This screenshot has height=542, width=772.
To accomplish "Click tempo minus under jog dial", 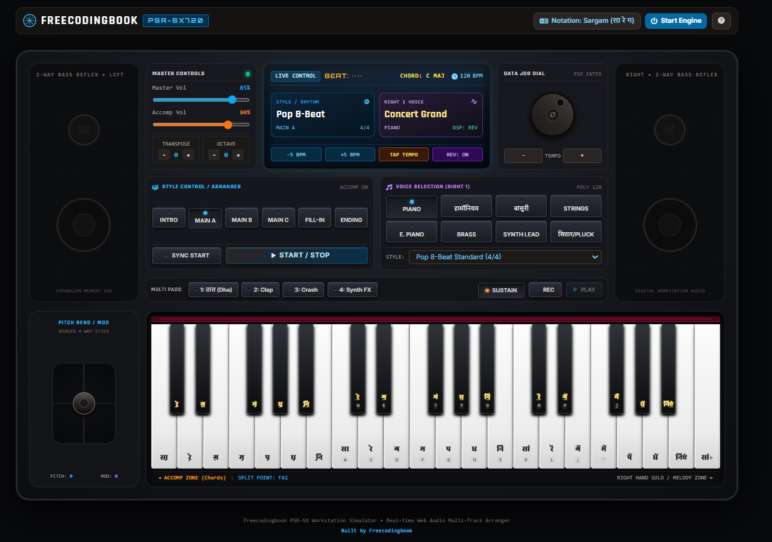I will (523, 156).
